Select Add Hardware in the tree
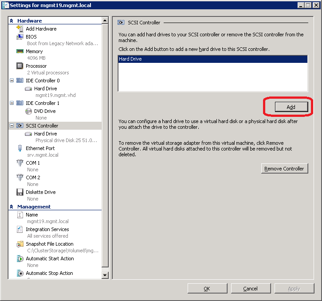The height and width of the screenshot is (301, 322). pyautogui.click(x=41, y=29)
